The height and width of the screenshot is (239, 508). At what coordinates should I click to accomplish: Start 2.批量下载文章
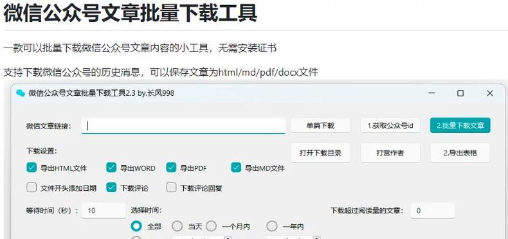(460, 126)
